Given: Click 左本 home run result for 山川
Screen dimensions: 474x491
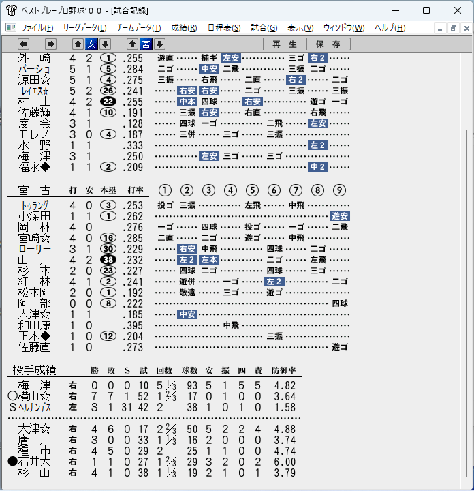Looking at the screenshot, I should tap(209, 260).
